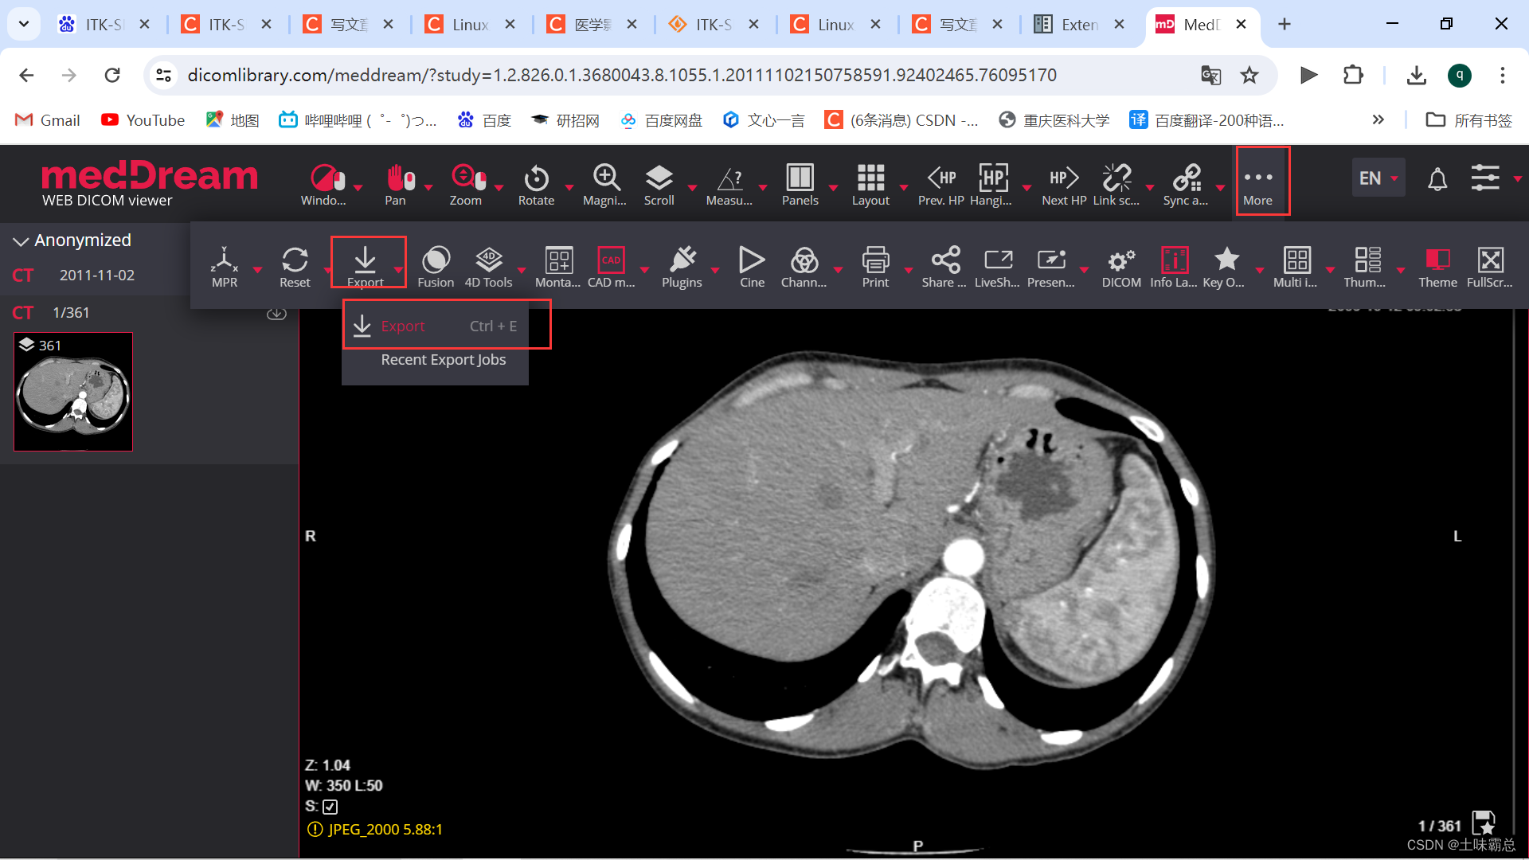Toggle the S checkbox in image overlay
Image resolution: width=1529 pixels, height=860 pixels.
click(x=330, y=807)
